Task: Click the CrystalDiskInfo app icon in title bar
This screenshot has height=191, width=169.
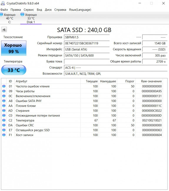Action: [3, 3]
